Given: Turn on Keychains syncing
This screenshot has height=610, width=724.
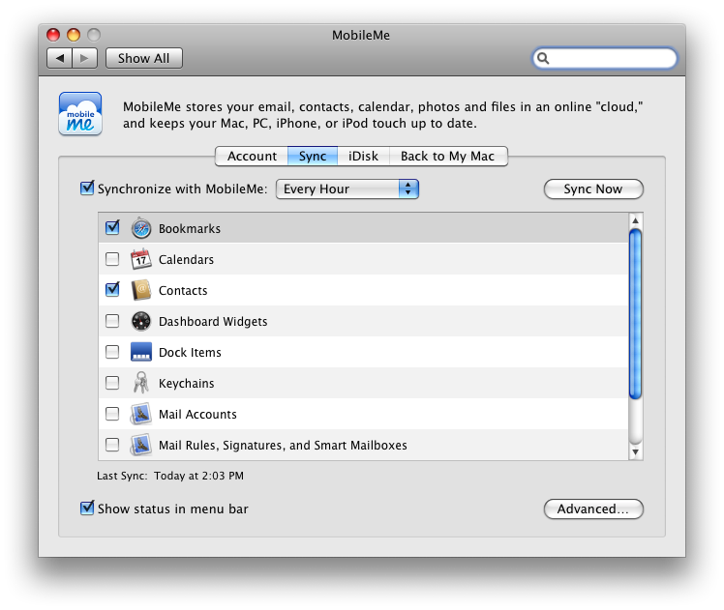Looking at the screenshot, I should tap(112, 383).
